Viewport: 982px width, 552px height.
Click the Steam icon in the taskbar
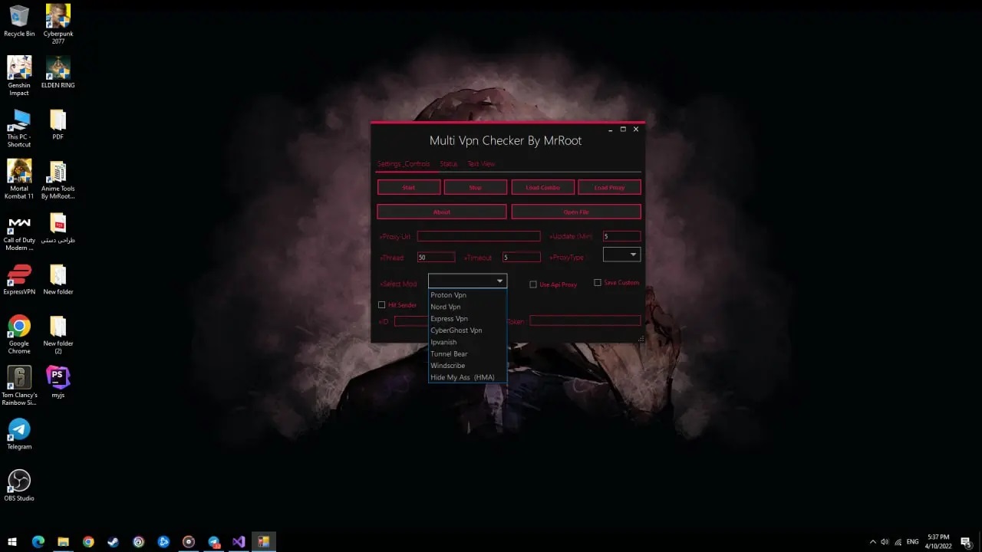click(x=114, y=542)
